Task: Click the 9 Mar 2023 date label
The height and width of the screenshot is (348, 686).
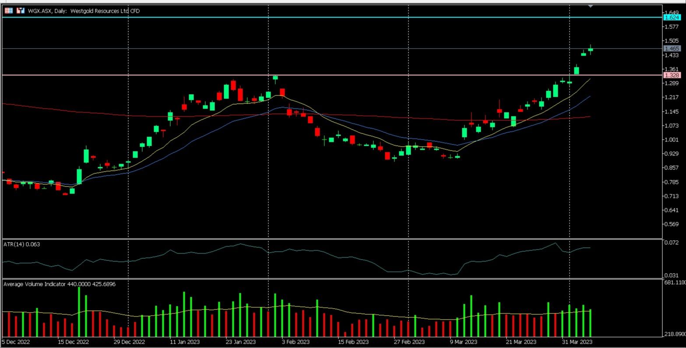Action: point(464,342)
